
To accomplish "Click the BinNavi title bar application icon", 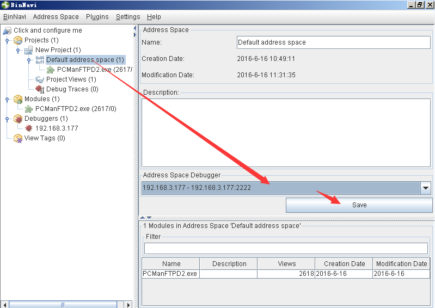I will 5,5.
